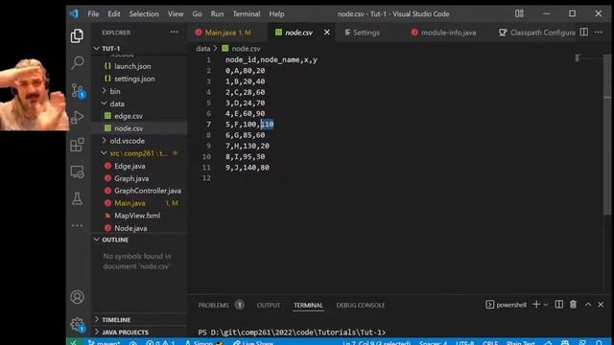Image resolution: width=614 pixels, height=345 pixels.
Task: Collapse the TUT-1 folder section
Action: coord(139,49)
